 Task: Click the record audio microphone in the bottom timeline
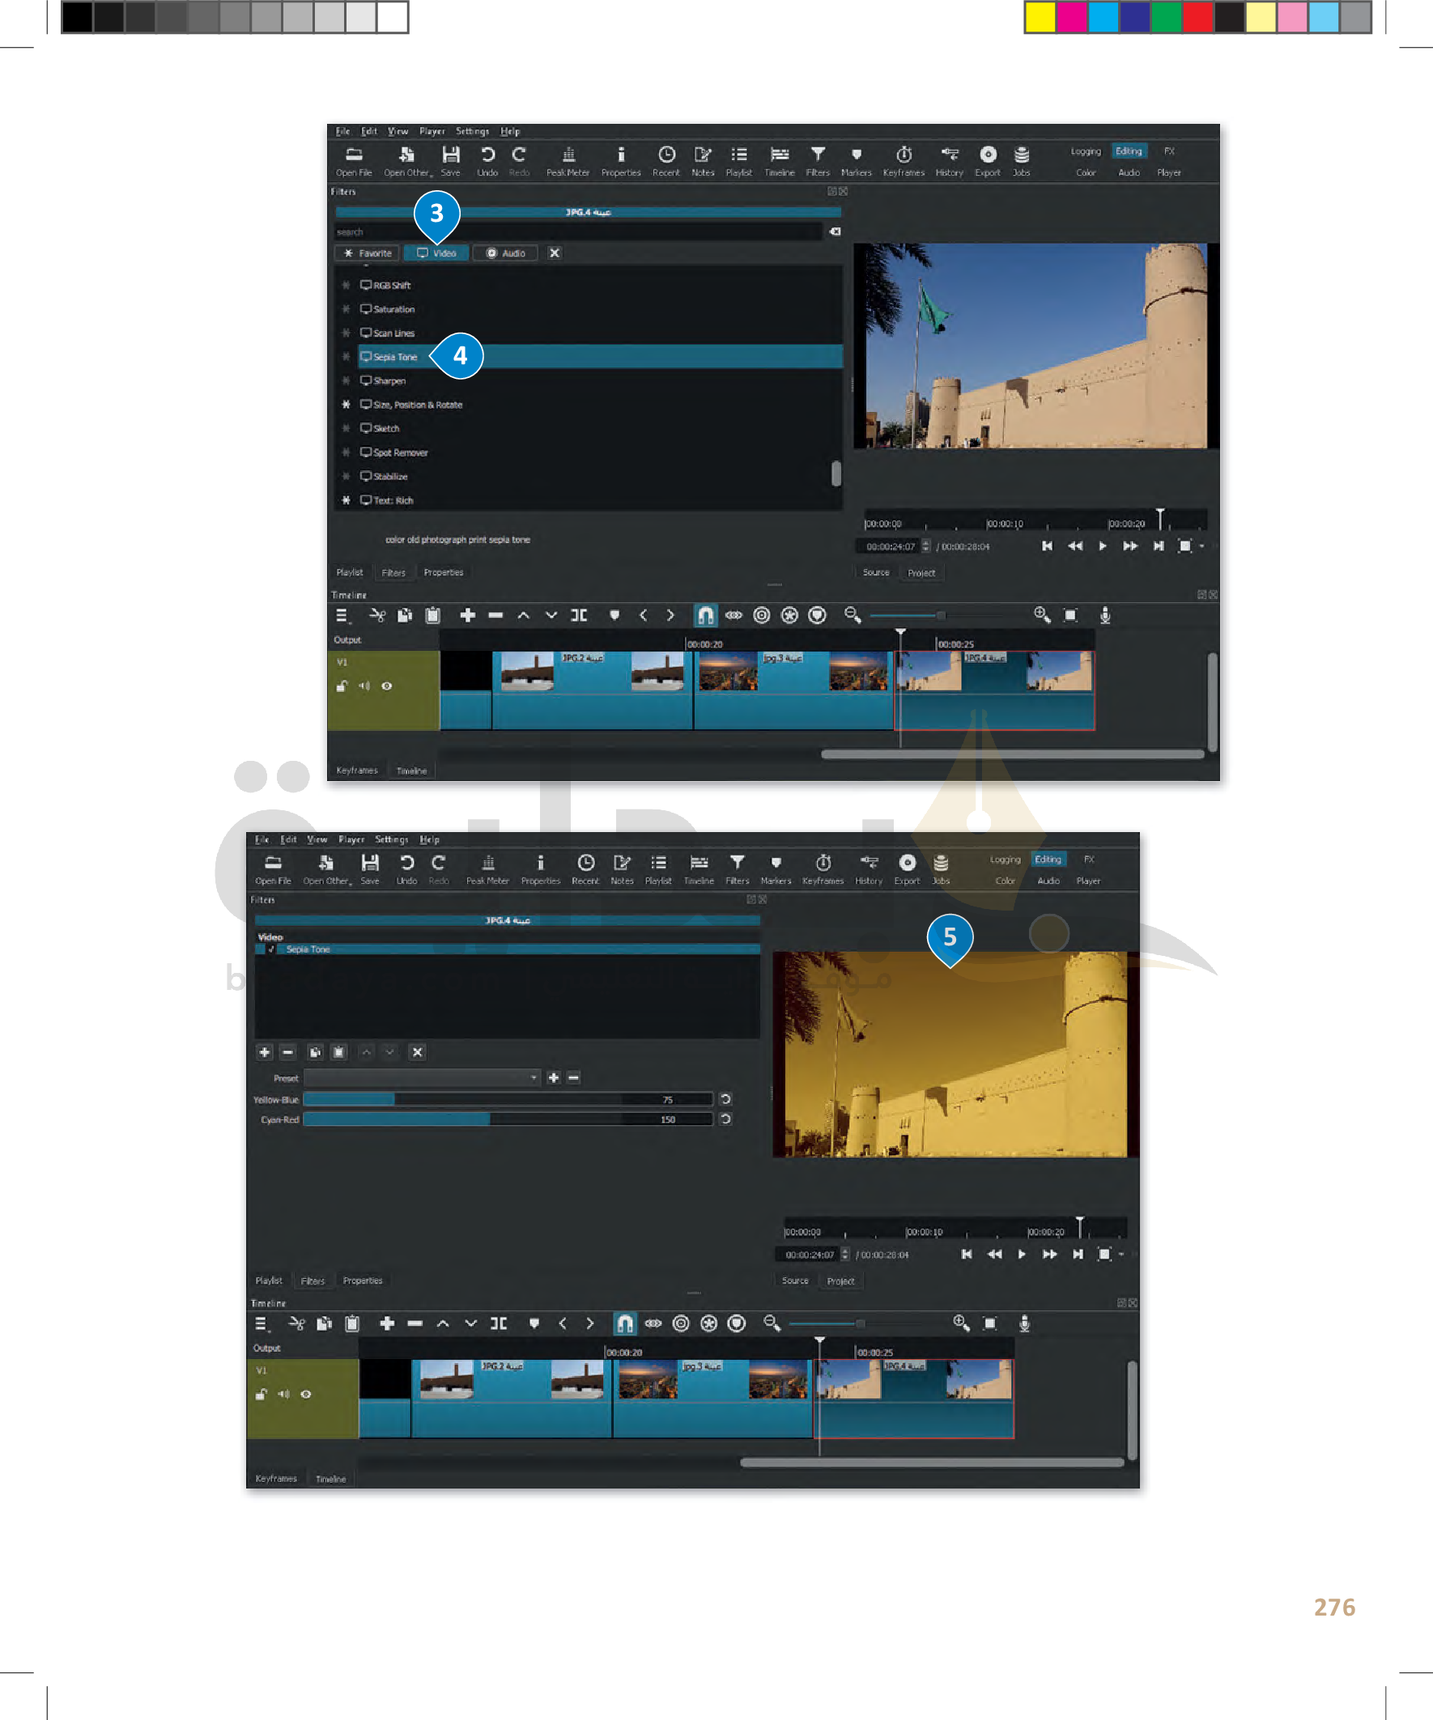pyautogui.click(x=1023, y=1323)
